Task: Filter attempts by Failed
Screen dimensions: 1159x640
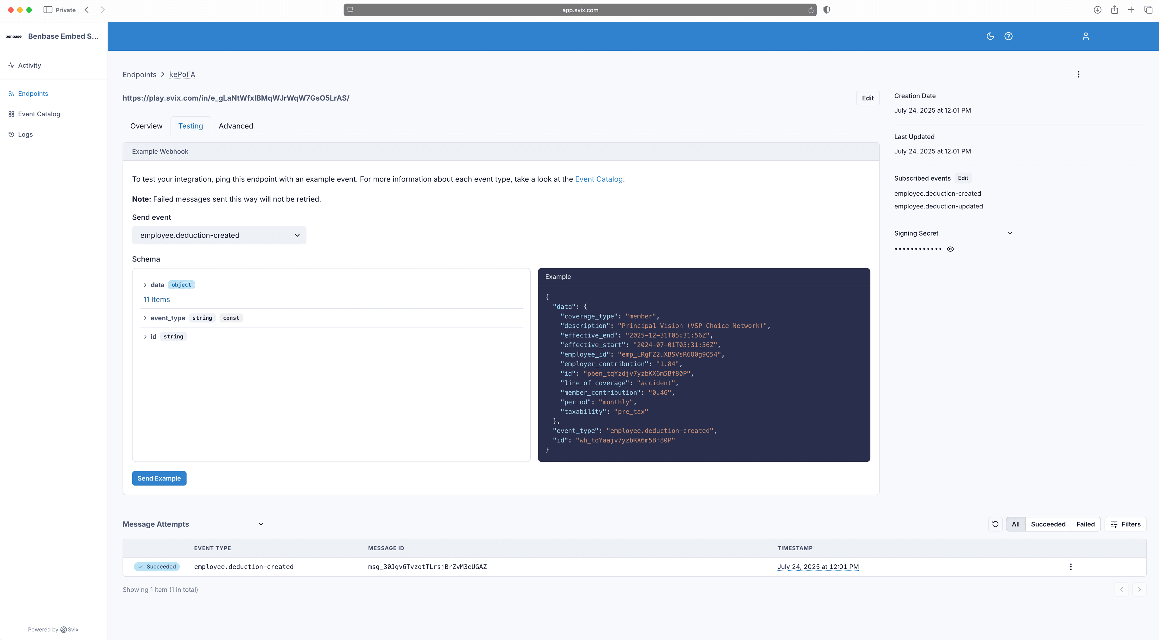Action: coord(1085,524)
